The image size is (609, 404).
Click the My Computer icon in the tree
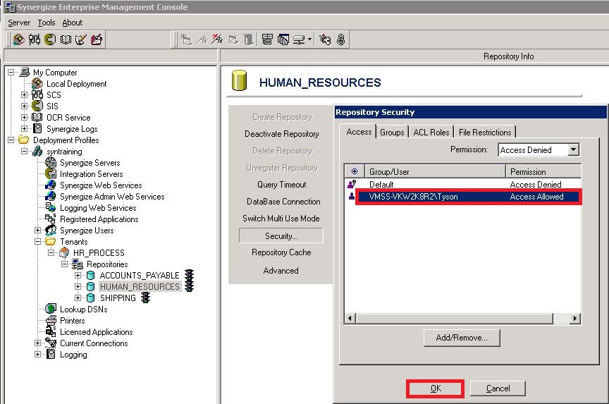coord(25,72)
